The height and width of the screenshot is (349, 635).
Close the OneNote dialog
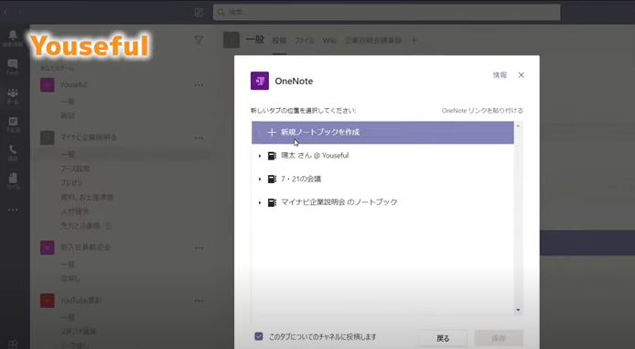point(522,75)
